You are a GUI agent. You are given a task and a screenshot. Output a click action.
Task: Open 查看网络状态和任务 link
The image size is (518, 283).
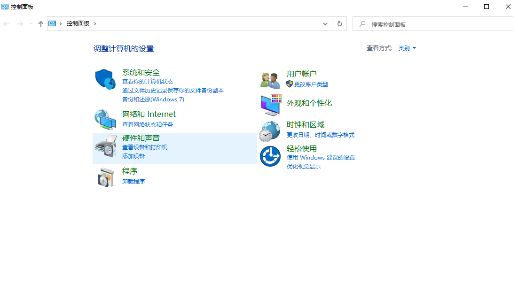pos(148,125)
